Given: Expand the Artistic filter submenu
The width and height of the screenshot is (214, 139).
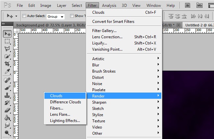Looking at the screenshot, I should coord(124,59).
